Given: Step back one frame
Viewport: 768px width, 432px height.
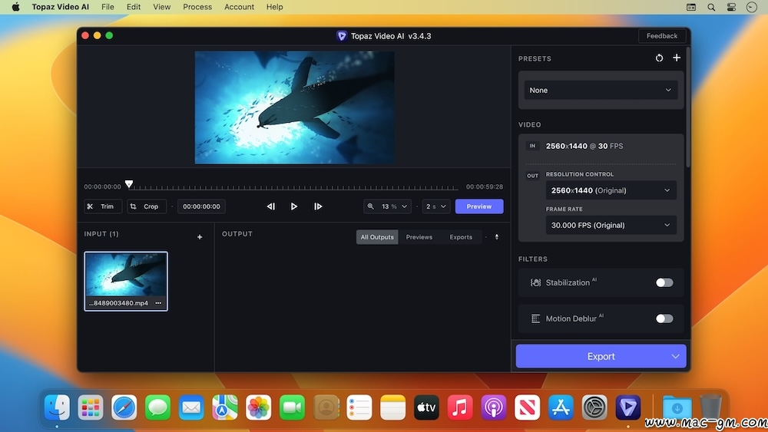Looking at the screenshot, I should pyautogui.click(x=270, y=206).
